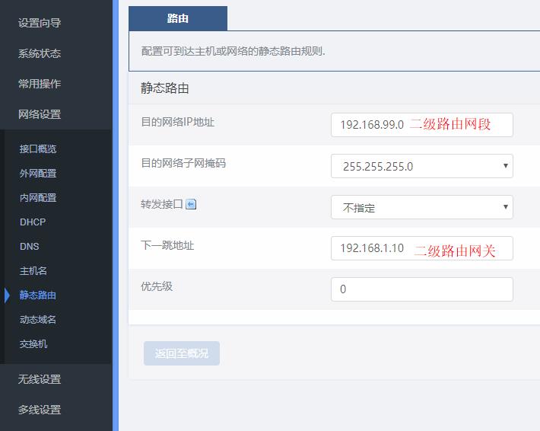Go to 外网配置 submenu item
Viewport: 540px width, 431px height.
click(38, 174)
